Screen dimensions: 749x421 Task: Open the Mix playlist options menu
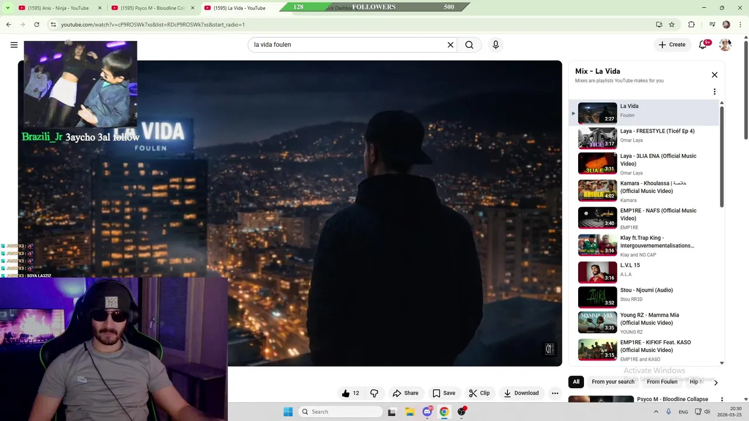(x=714, y=92)
